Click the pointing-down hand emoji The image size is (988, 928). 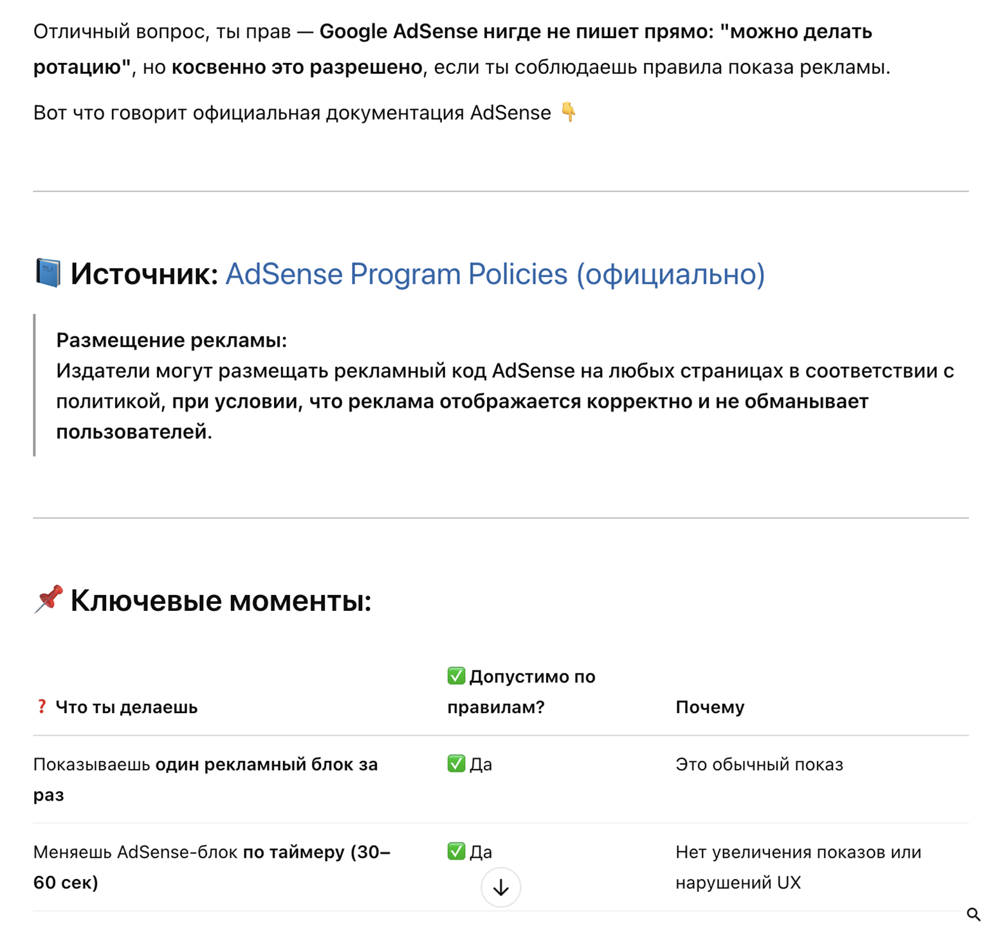(x=569, y=112)
